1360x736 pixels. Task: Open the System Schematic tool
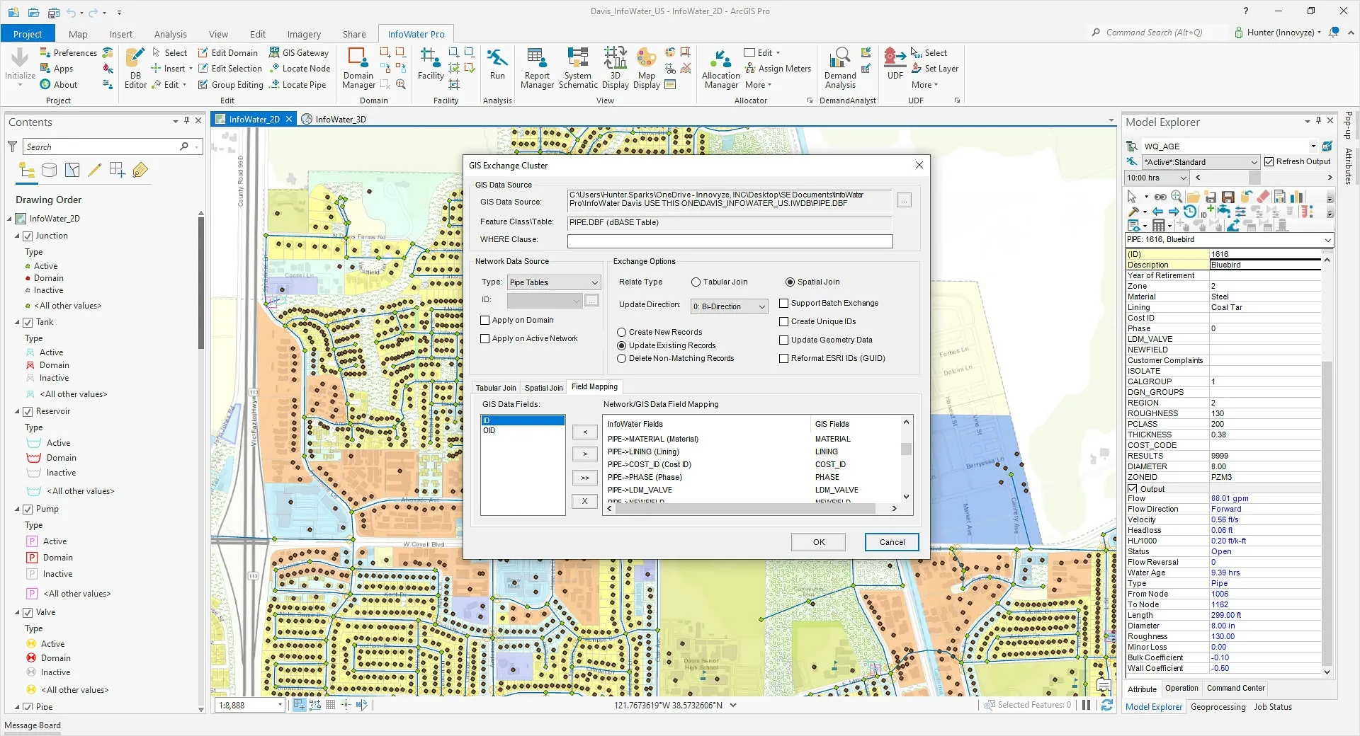(577, 67)
